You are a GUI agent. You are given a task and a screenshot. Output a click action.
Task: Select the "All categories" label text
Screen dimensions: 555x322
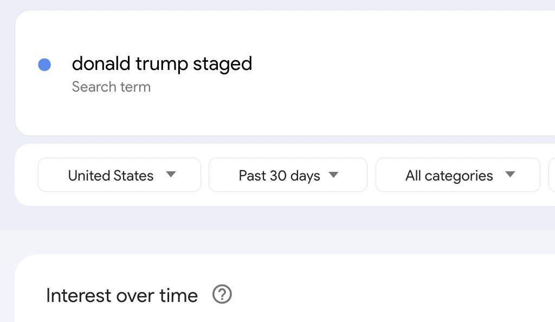(x=449, y=176)
